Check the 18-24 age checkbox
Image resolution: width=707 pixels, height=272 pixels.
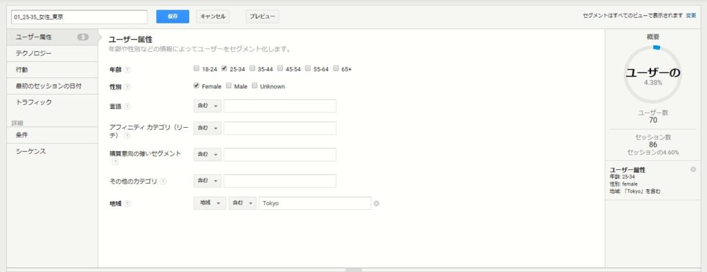point(196,68)
